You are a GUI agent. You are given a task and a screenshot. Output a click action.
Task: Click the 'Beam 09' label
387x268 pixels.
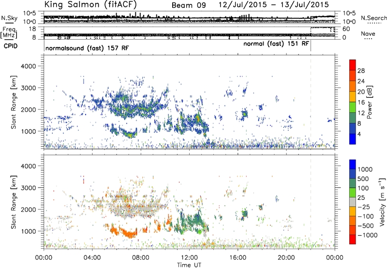tap(189, 5)
